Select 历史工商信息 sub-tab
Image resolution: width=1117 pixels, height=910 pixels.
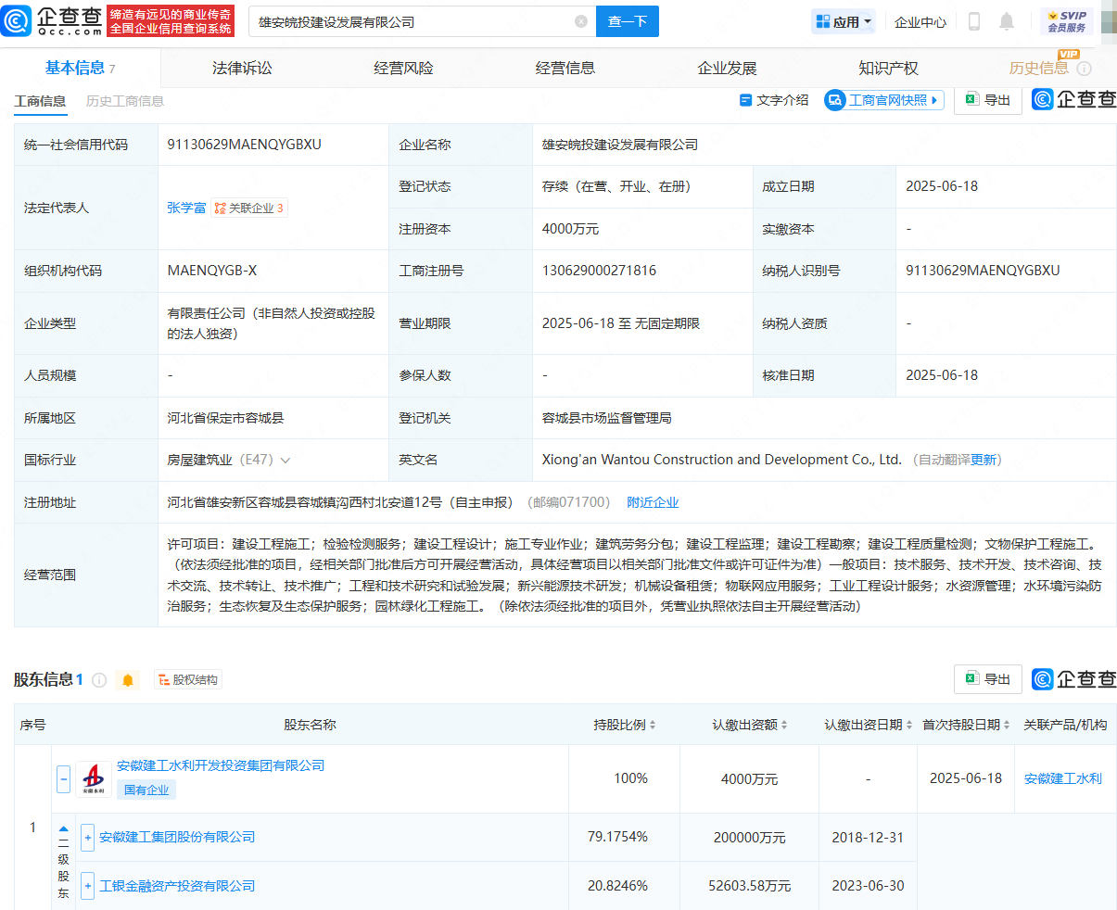tap(125, 101)
